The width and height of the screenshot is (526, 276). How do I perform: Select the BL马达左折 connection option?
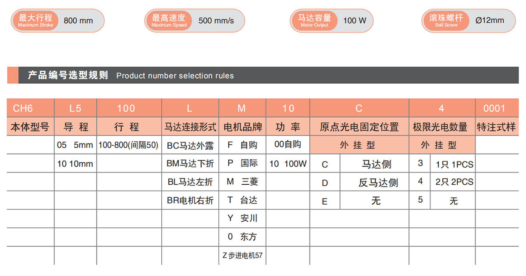click(190, 182)
